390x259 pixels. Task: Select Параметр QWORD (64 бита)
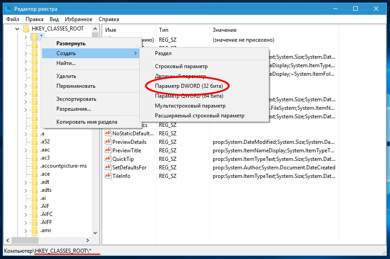[x=204, y=96]
